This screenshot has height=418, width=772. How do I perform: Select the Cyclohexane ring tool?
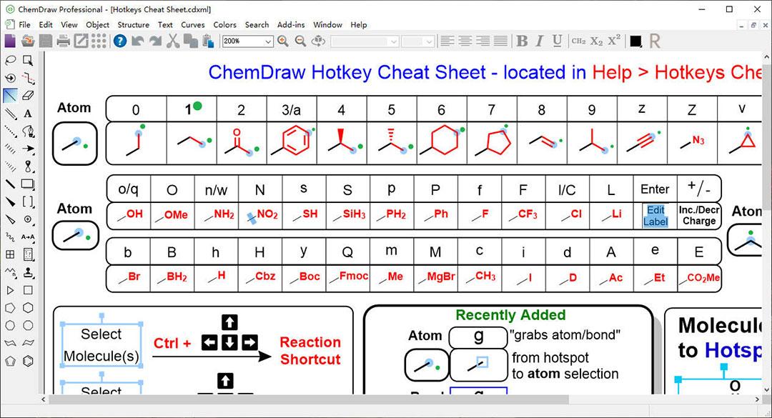(x=28, y=308)
